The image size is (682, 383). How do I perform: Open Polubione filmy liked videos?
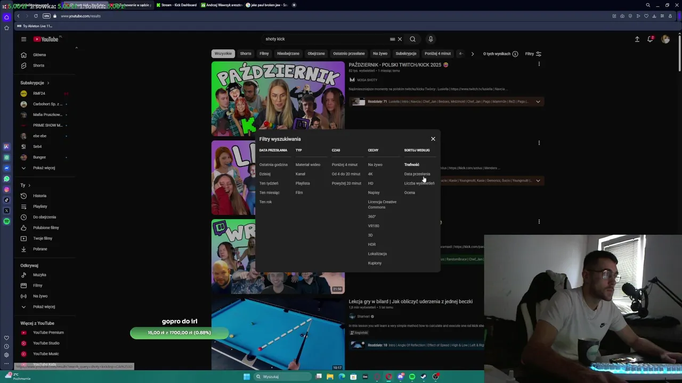click(x=46, y=228)
